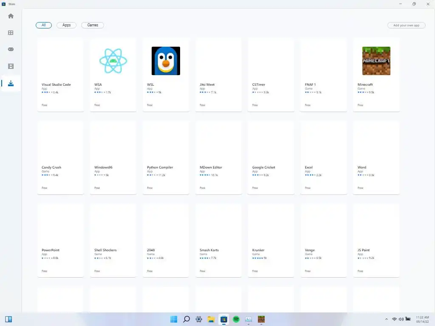Open the 2048 game title
Screen dimensions: 435x326
click(151, 250)
